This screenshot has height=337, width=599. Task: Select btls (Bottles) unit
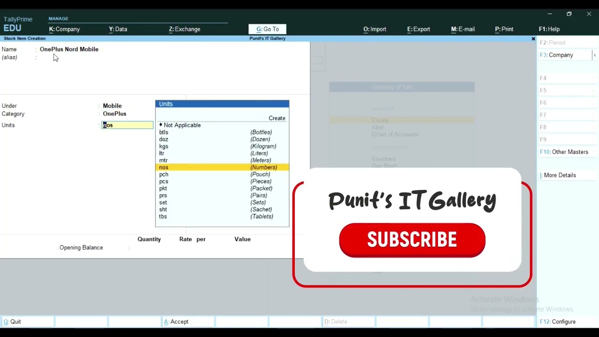(222, 132)
